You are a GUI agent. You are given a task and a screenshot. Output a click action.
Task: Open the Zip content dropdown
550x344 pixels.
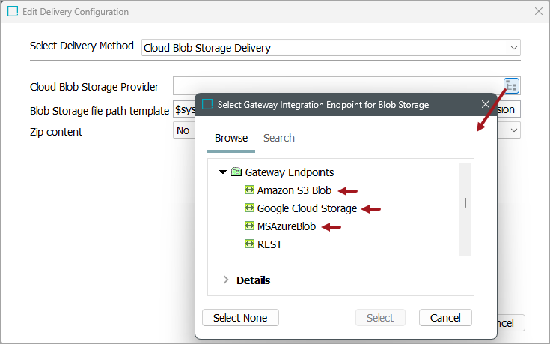pos(514,131)
